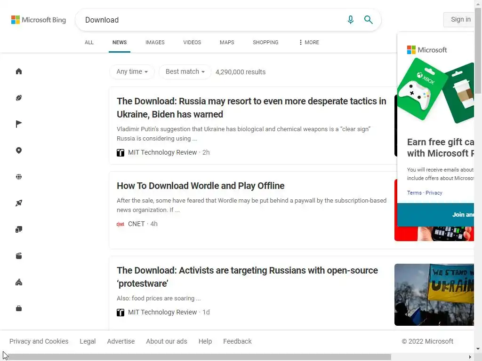Click the horizontal scrollbar right arrow
The width and height of the screenshot is (482, 361).
(x=470, y=357)
